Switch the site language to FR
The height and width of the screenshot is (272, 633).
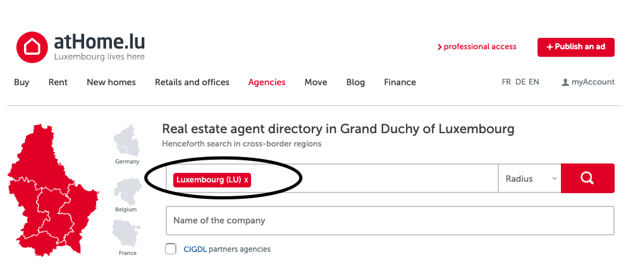click(x=507, y=82)
